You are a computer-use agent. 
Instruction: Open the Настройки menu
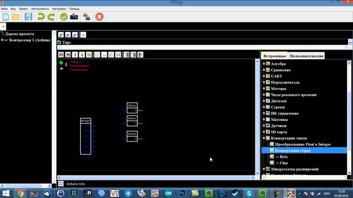[59, 9]
